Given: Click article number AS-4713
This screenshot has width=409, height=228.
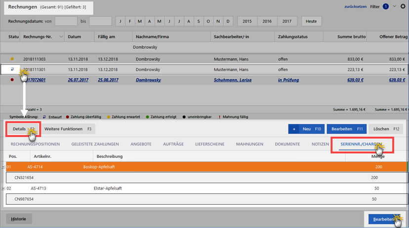Looking at the screenshot, I should [x=39, y=188].
